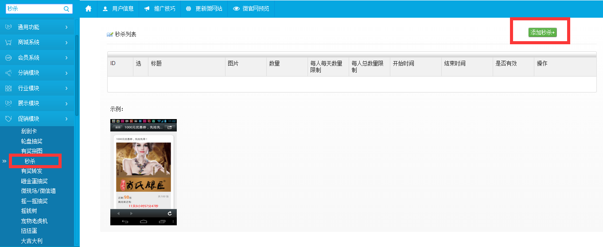Screen dimensions: 603x247
Task: Click the example phone screenshot thumbnail
Action: click(143, 172)
